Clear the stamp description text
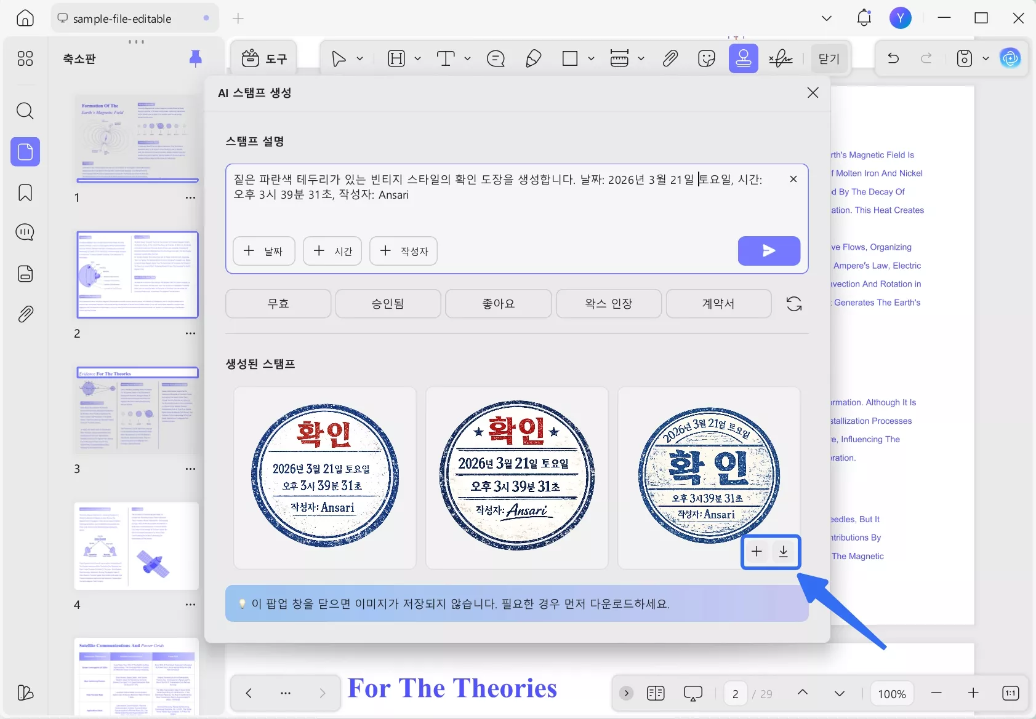Viewport: 1036px width, 719px height. (793, 179)
